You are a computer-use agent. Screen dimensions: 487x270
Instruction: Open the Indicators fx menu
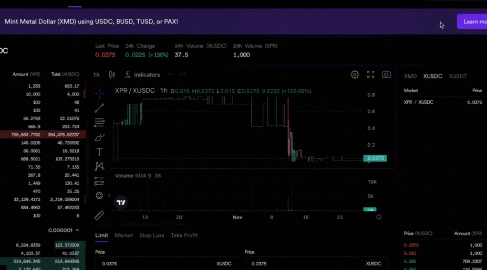coord(142,74)
